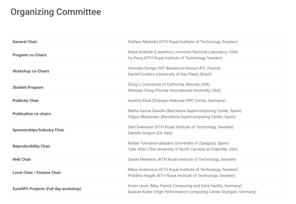Viewport: 296px width, 204px height.
Task: Click Sponsorships/Industry Chair label
Action: tap(38, 130)
